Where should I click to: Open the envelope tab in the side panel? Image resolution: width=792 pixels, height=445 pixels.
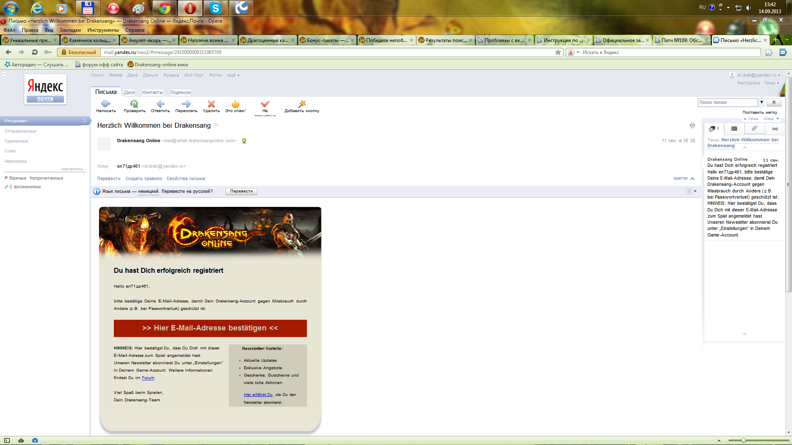734,129
